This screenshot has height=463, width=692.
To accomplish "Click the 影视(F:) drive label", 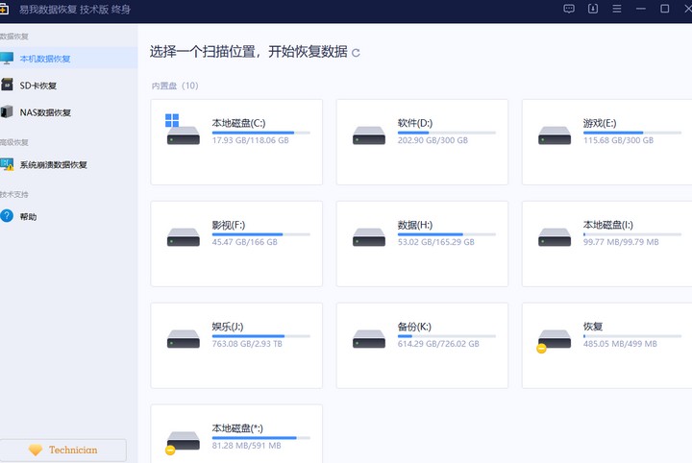I will click(229, 225).
